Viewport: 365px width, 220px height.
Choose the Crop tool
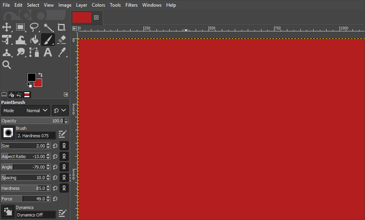(62, 27)
